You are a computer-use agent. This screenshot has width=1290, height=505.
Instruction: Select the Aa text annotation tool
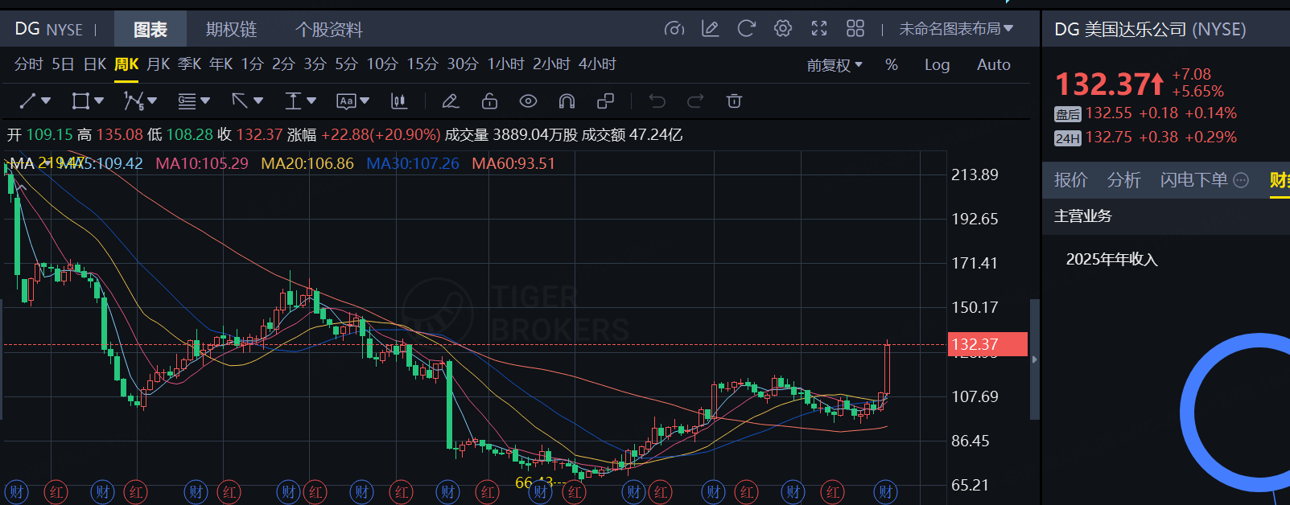(x=346, y=101)
